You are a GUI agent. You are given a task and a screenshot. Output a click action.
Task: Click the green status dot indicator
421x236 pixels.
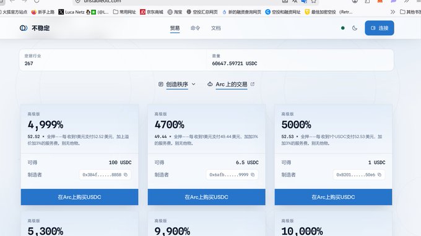[342, 28]
